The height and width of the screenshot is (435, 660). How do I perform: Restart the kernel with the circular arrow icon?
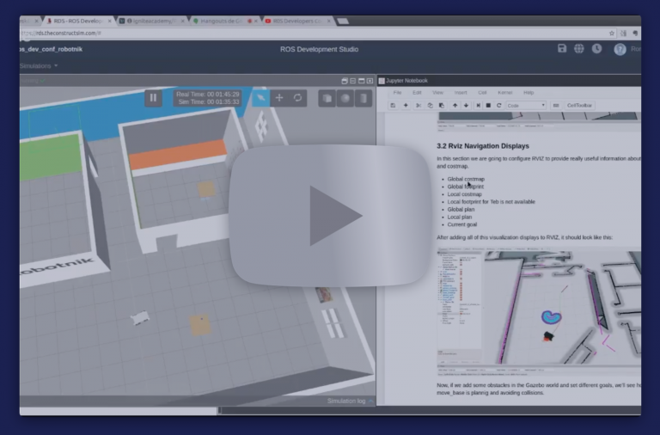click(x=499, y=105)
